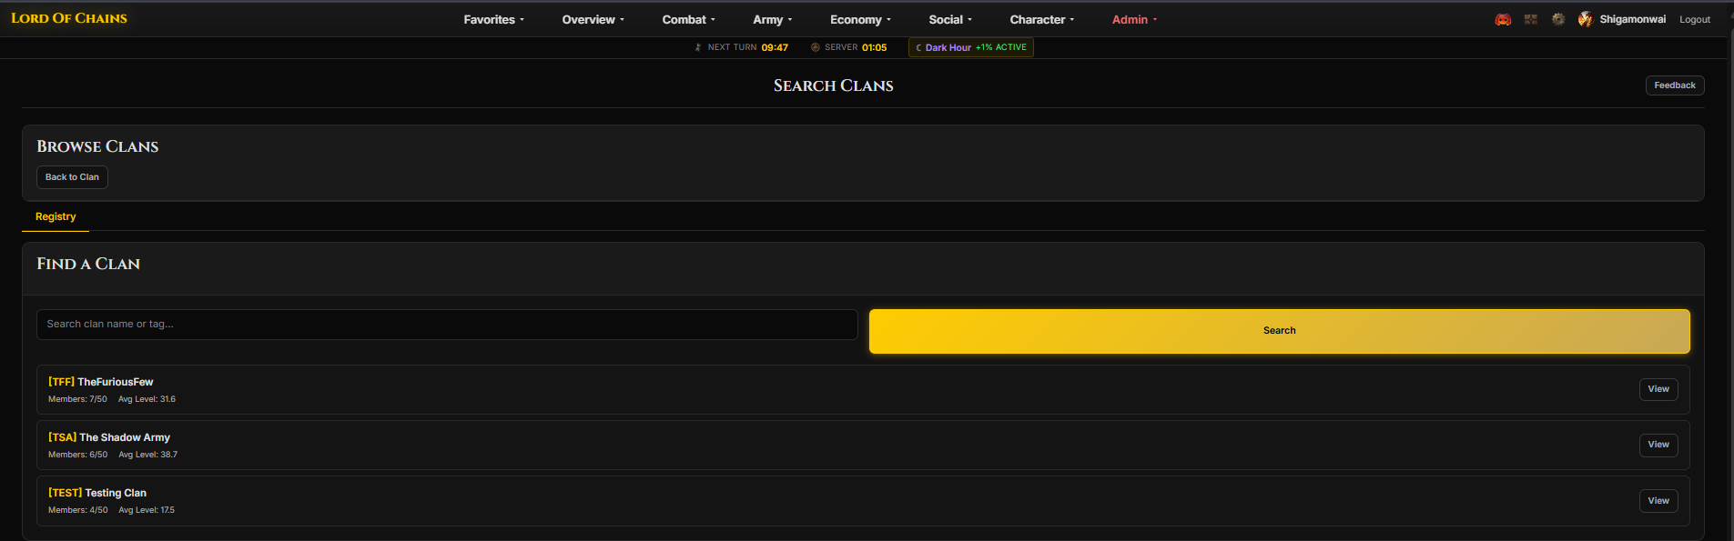Click the Browse Clans heading
The height and width of the screenshot is (541, 1734).
[97, 146]
